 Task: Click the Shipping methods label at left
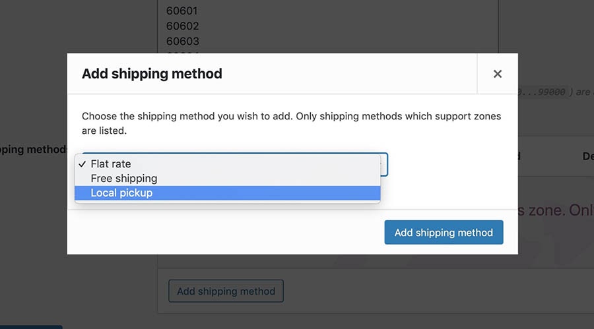pyautogui.click(x=33, y=150)
